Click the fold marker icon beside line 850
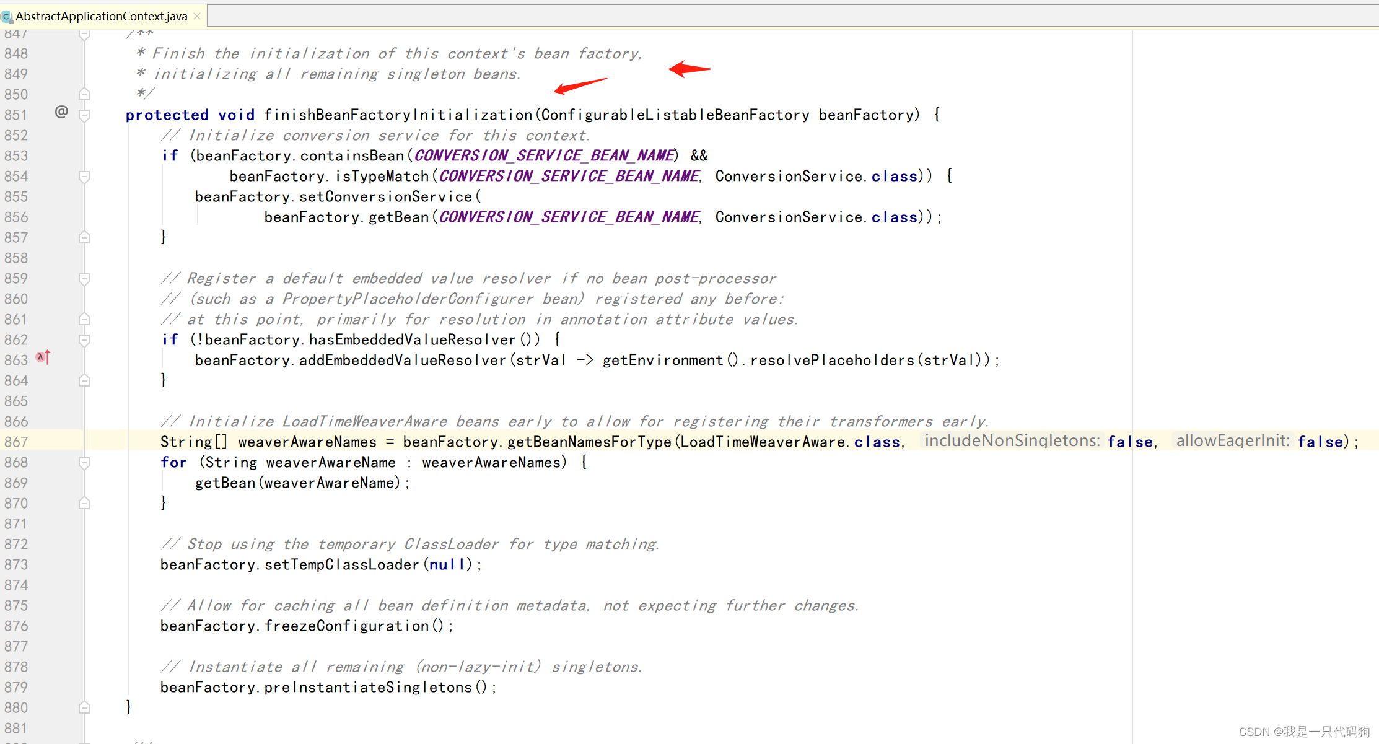The height and width of the screenshot is (744, 1379). [x=84, y=94]
